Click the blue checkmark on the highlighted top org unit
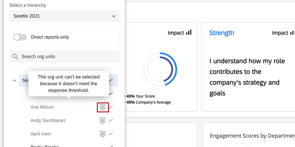Screen dimensions: 295x147 coord(111,80)
